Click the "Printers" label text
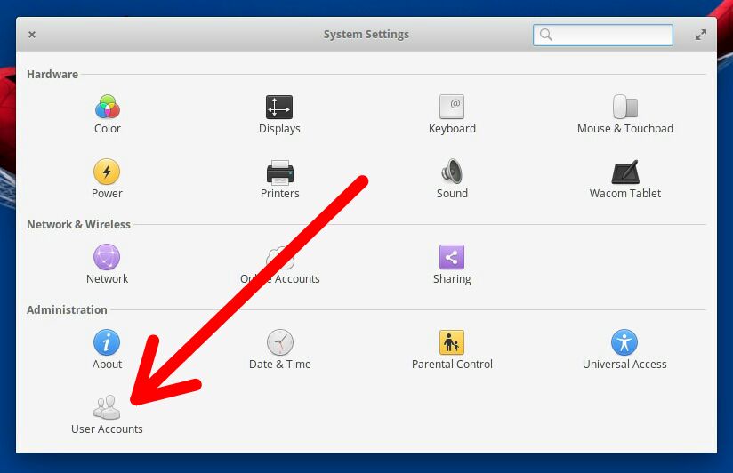Image resolution: width=733 pixels, height=473 pixels. coord(279,194)
